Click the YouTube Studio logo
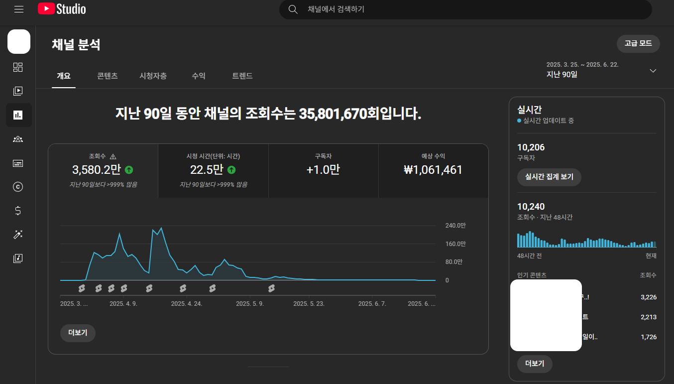Image resolution: width=674 pixels, height=384 pixels. (62, 9)
